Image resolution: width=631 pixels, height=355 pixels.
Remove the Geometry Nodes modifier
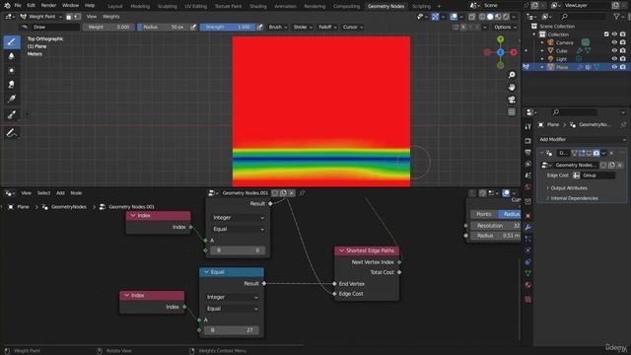(611, 153)
